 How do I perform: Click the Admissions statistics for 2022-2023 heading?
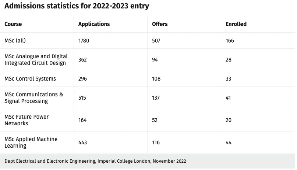tap(77, 6)
